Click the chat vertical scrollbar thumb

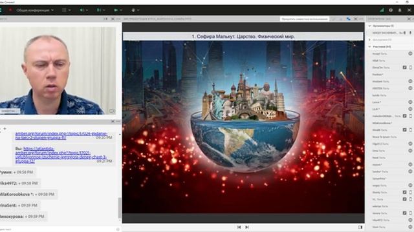(x=120, y=208)
